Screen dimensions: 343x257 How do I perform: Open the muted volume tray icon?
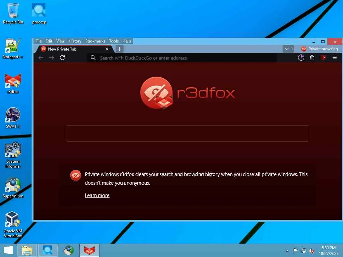(312, 251)
